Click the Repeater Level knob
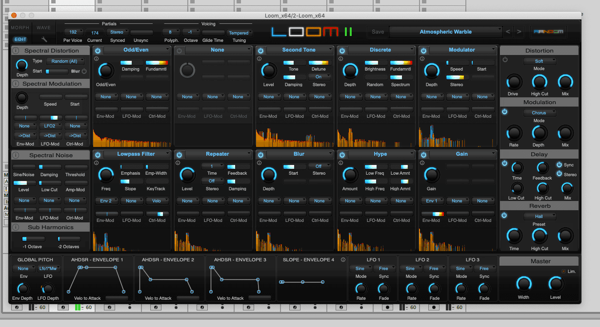600x327 pixels. pyautogui.click(x=187, y=175)
